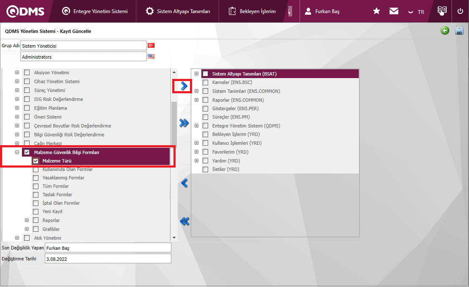Check the Karneler (ENS.BSC) checkbox
The image size is (469, 287).
tap(206, 83)
